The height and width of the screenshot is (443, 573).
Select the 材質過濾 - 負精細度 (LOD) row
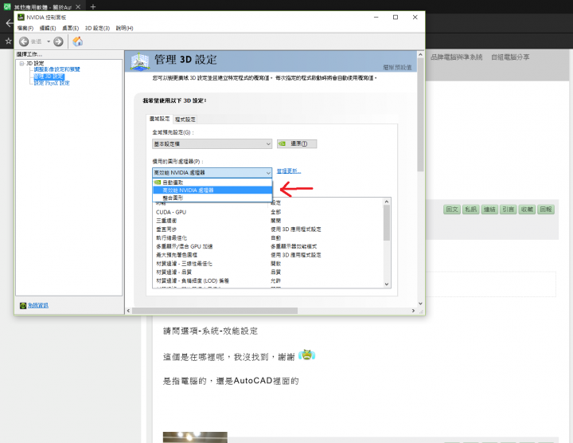[267, 281]
